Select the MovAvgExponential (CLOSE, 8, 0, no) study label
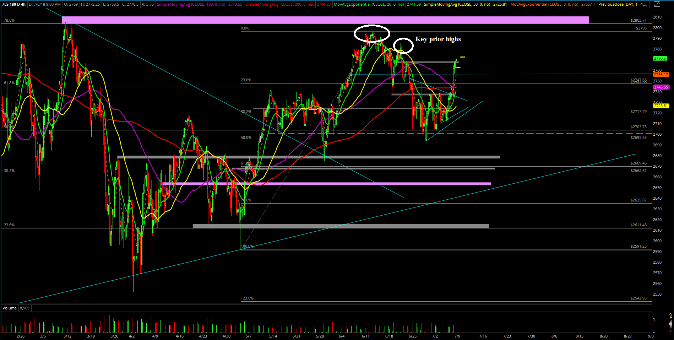 point(544,4)
